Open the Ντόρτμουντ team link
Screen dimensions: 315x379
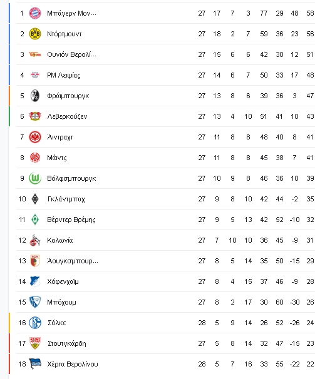click(x=64, y=34)
